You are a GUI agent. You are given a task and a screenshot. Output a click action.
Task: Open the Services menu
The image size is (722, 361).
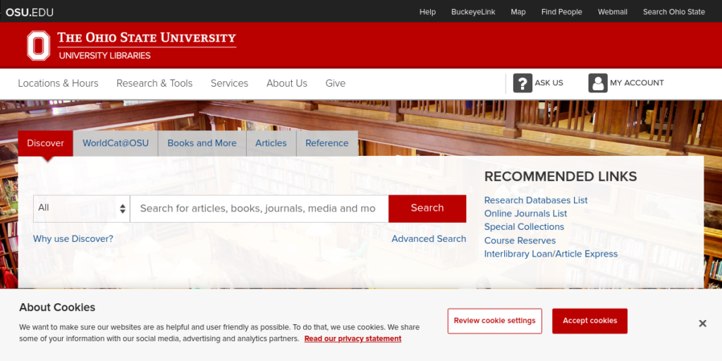[229, 83]
